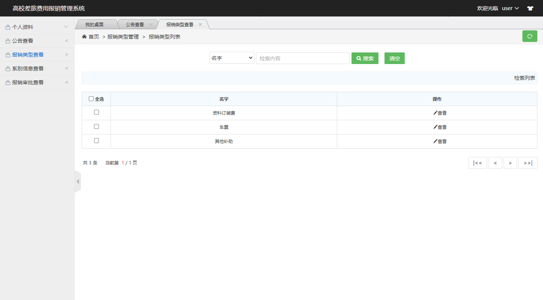Click the 检索内容 search input field
Screen dimensions: 543x300
pyautogui.click(x=302, y=58)
